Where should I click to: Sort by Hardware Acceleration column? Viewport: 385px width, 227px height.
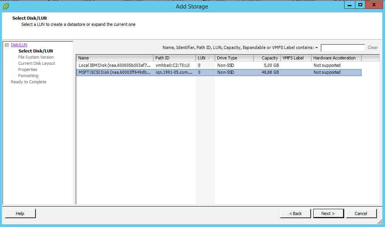336,58
